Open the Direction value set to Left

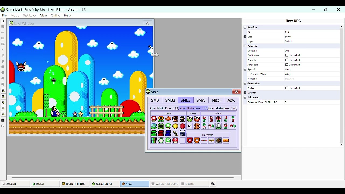click(x=312, y=51)
